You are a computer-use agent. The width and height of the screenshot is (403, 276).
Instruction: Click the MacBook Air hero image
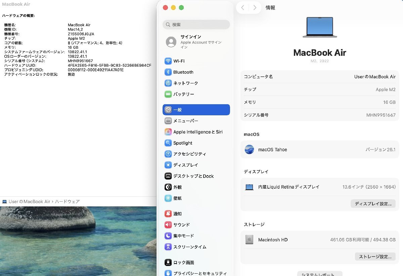320,27
